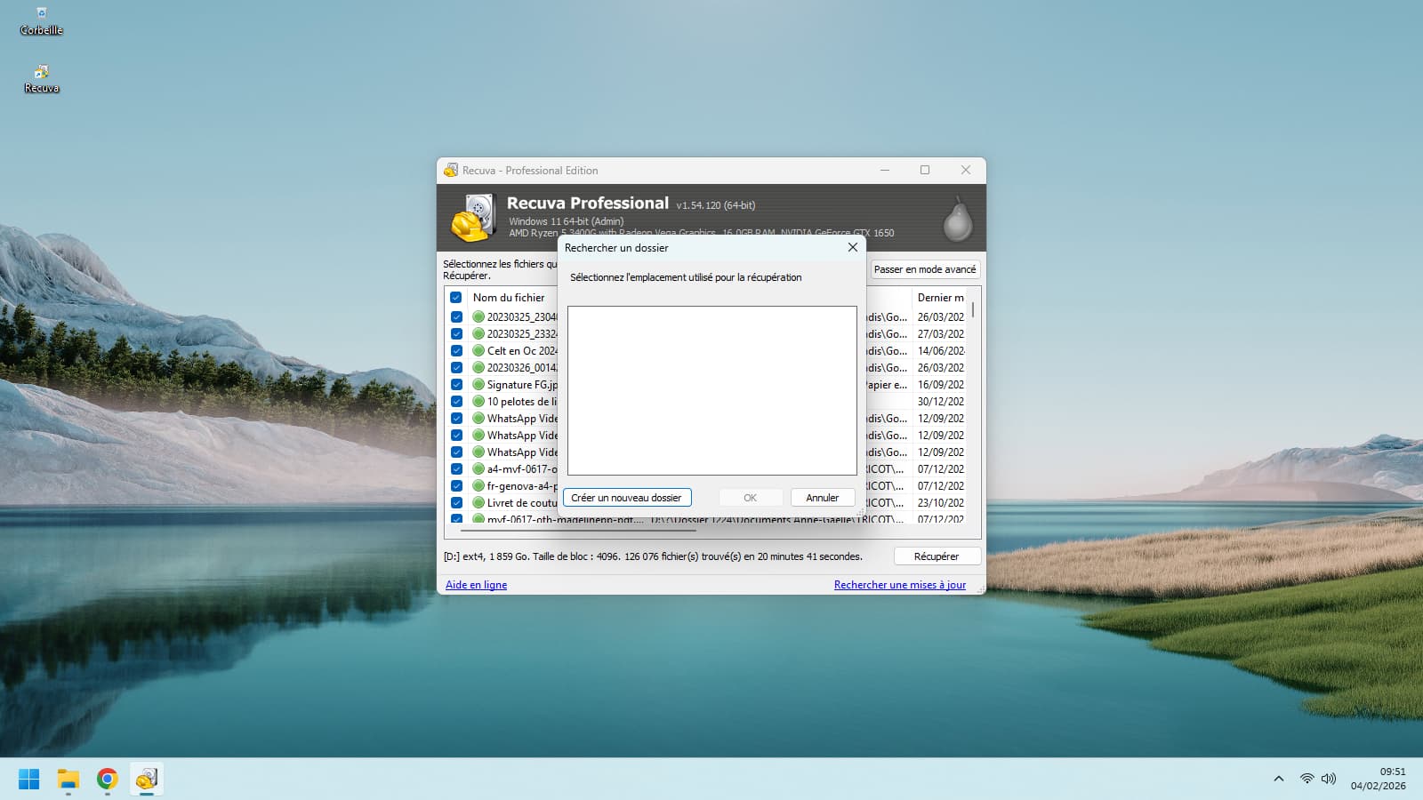Open Google Chrome from the taskbar

point(108,780)
